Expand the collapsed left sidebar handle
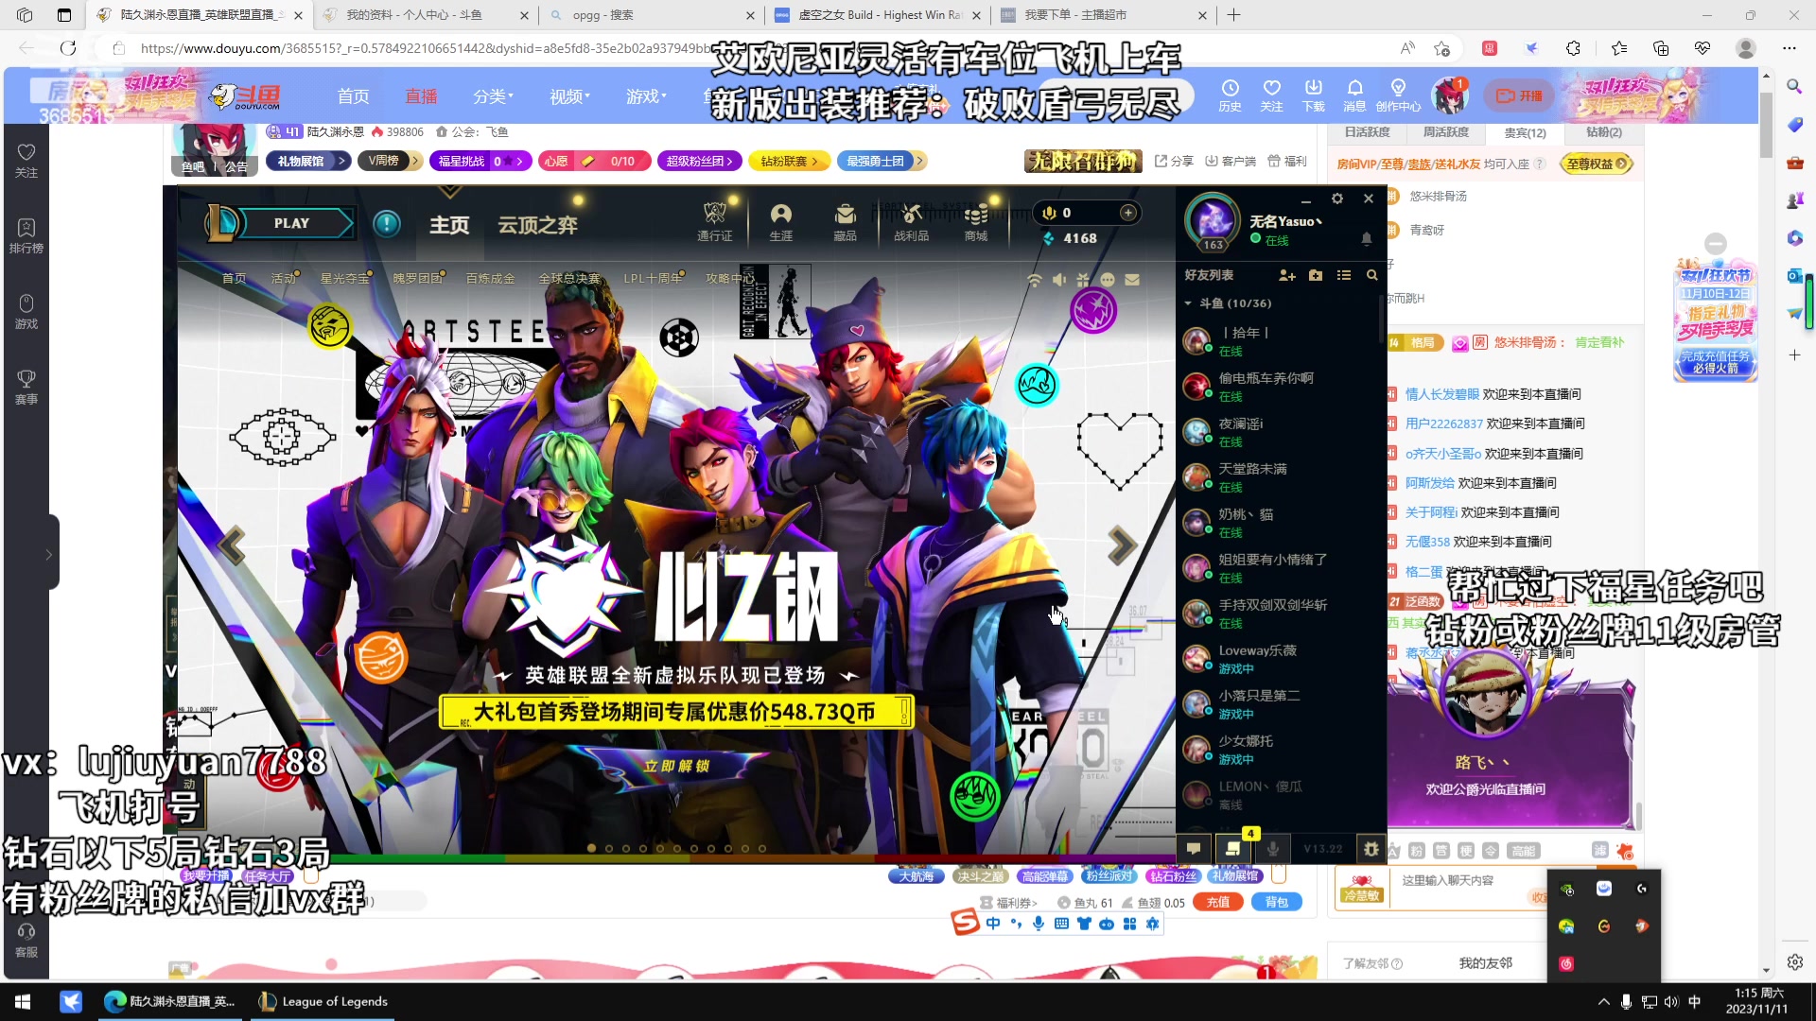The height and width of the screenshot is (1021, 1816). [x=51, y=554]
